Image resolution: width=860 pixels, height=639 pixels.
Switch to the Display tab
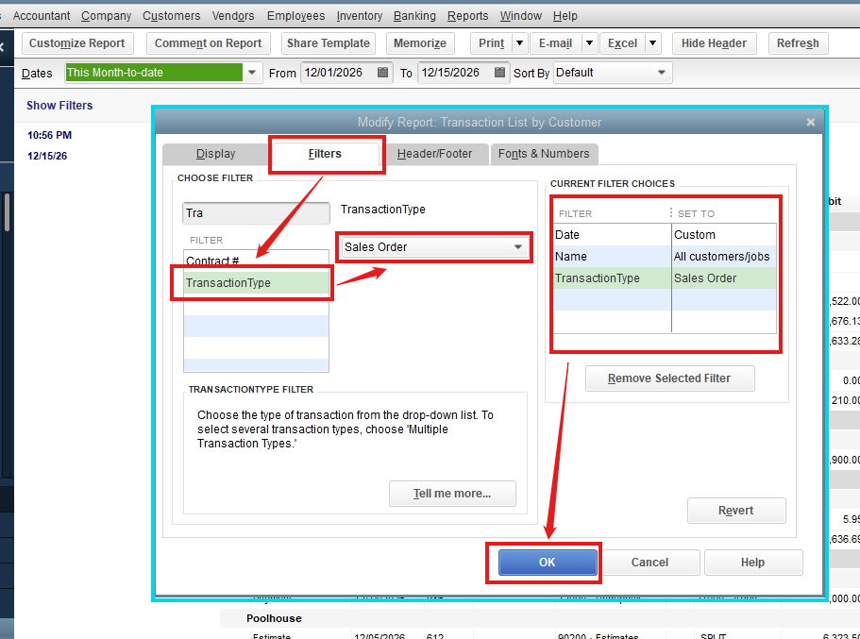coord(216,154)
